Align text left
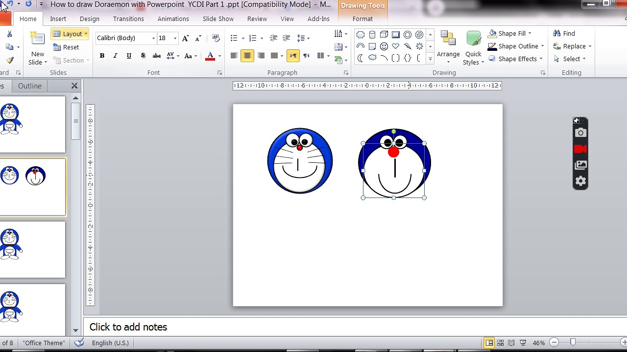Viewport: 627px width, 352px height. coord(234,56)
